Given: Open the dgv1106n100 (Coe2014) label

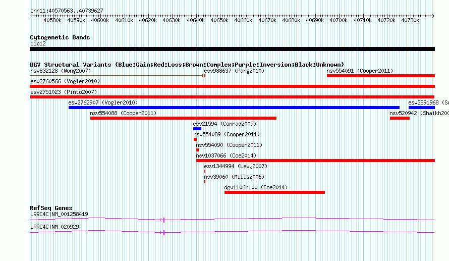Looking at the screenshot, I should [256, 187].
